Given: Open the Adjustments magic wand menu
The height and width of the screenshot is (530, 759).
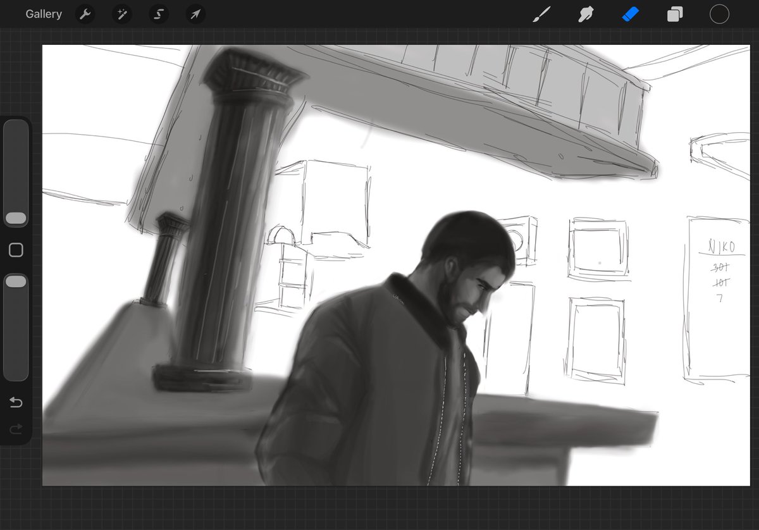Looking at the screenshot, I should (121, 15).
